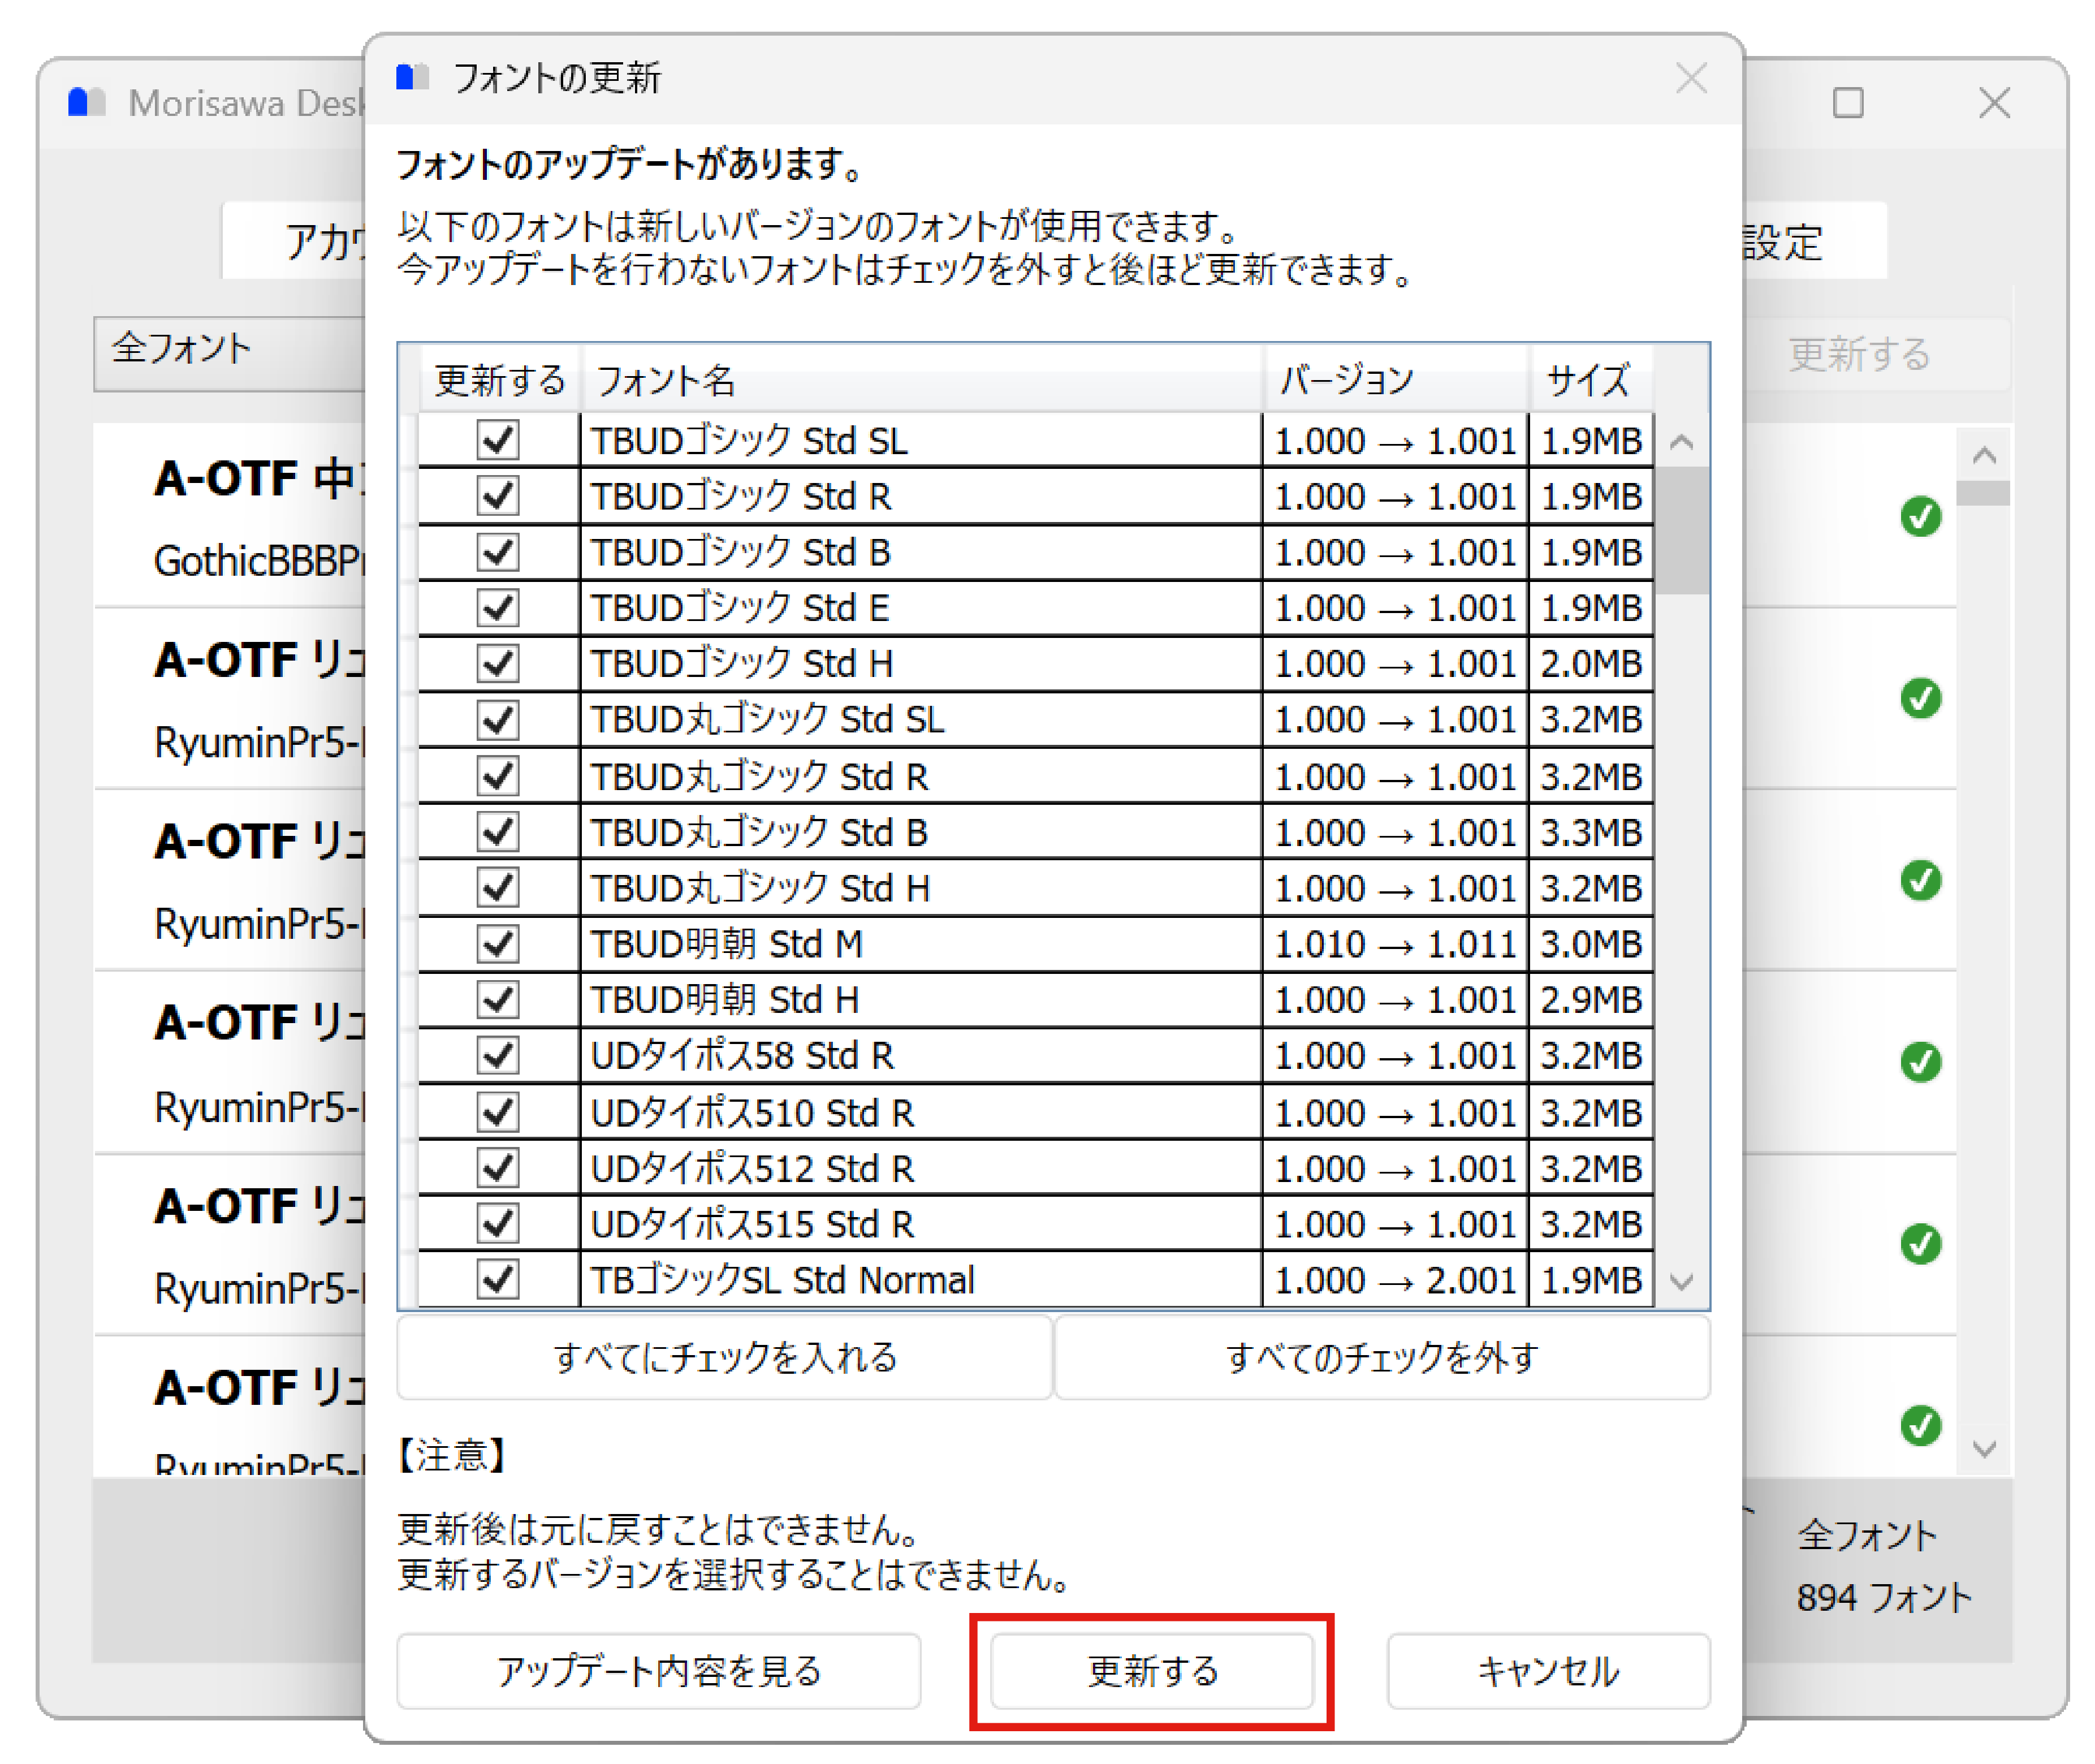
Task: Click the dialog font list scrollbar thumb
Action: click(1682, 531)
